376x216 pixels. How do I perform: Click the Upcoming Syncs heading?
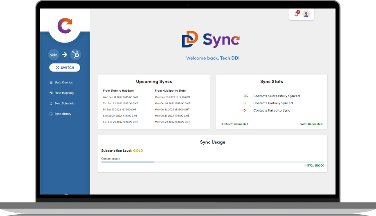[x=154, y=81]
